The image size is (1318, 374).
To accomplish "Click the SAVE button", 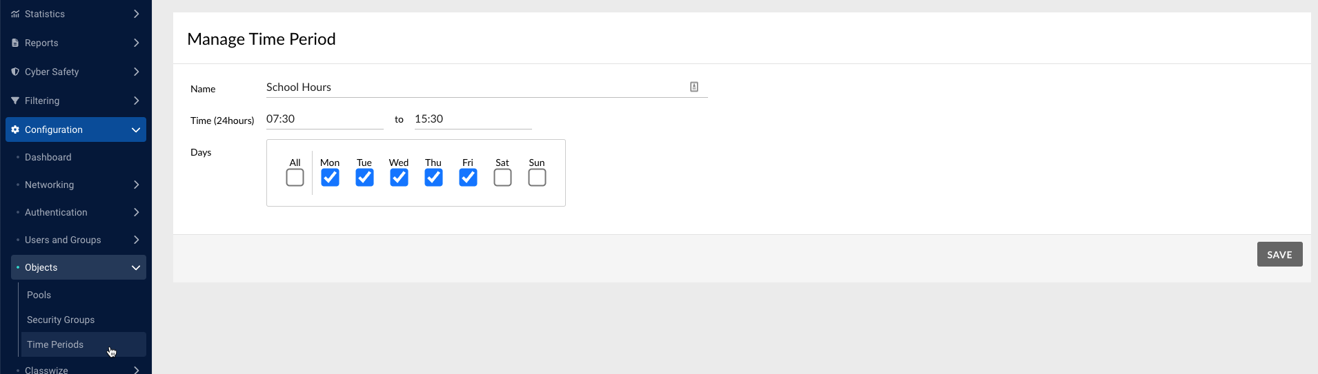I will [1279, 254].
